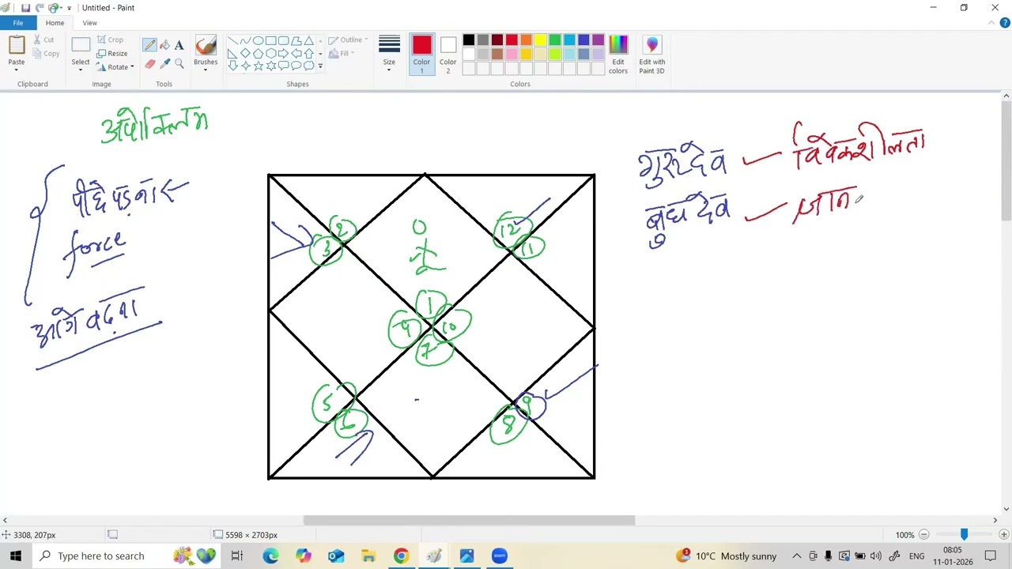The image size is (1012, 569).
Task: Open Microsoft Edge from the taskbar
Action: click(x=271, y=556)
